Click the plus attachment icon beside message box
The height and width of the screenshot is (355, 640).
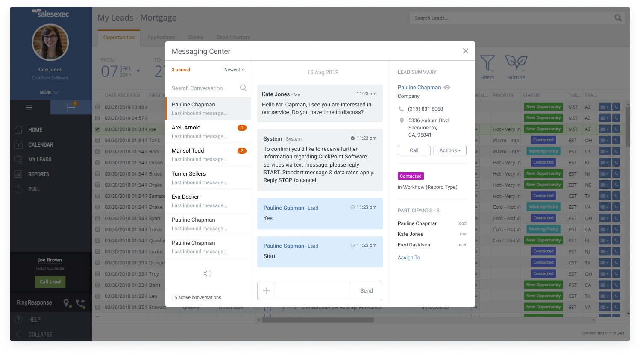[x=267, y=291]
